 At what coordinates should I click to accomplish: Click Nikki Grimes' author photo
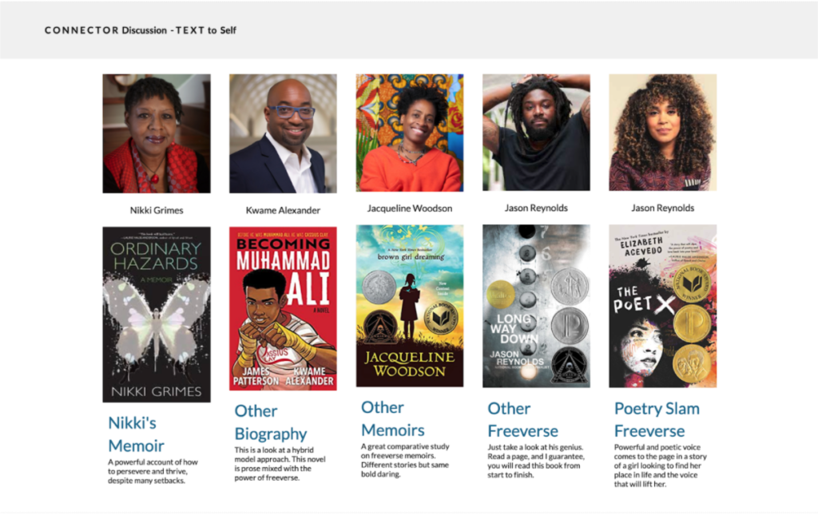pyautogui.click(x=157, y=133)
